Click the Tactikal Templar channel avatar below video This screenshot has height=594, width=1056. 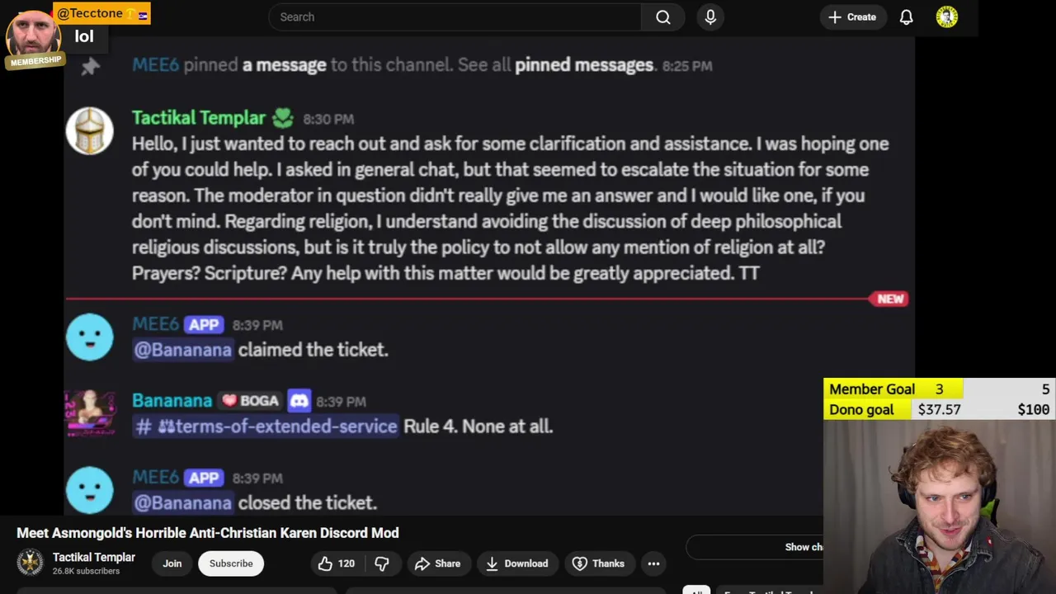coord(31,563)
